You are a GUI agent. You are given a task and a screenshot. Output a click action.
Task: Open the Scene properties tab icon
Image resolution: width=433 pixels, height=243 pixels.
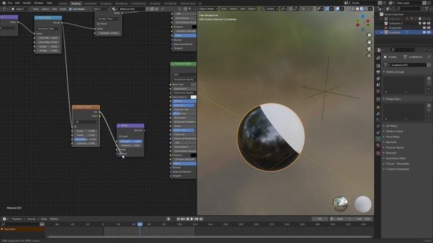(378, 85)
